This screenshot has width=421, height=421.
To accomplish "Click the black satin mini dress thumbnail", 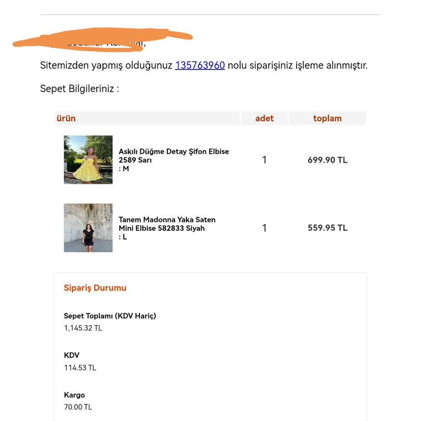I will [88, 228].
